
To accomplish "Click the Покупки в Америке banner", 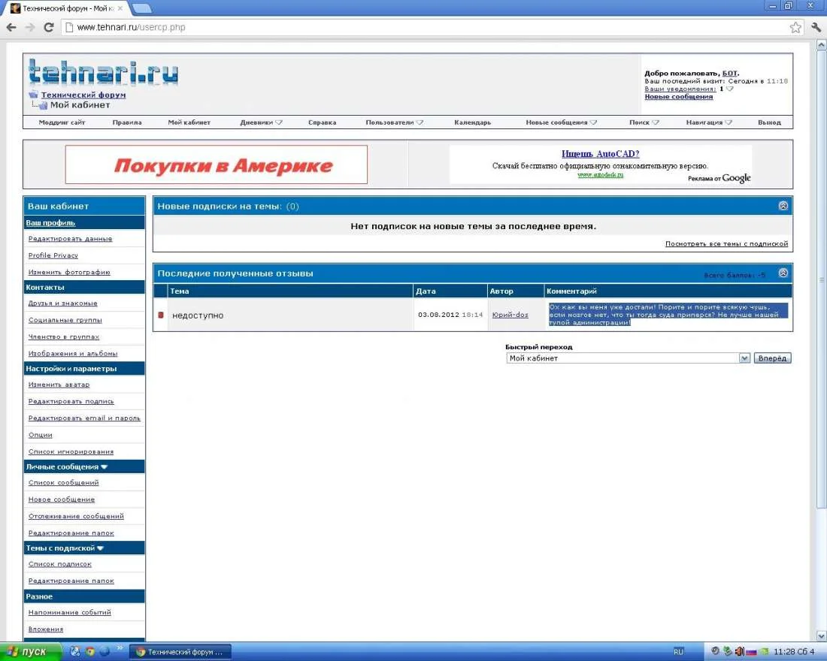I will pos(217,165).
